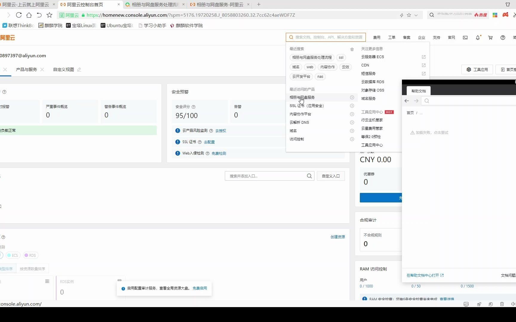This screenshot has height=322, width=516.
Task: Focus the top console search box
Action: (326, 37)
